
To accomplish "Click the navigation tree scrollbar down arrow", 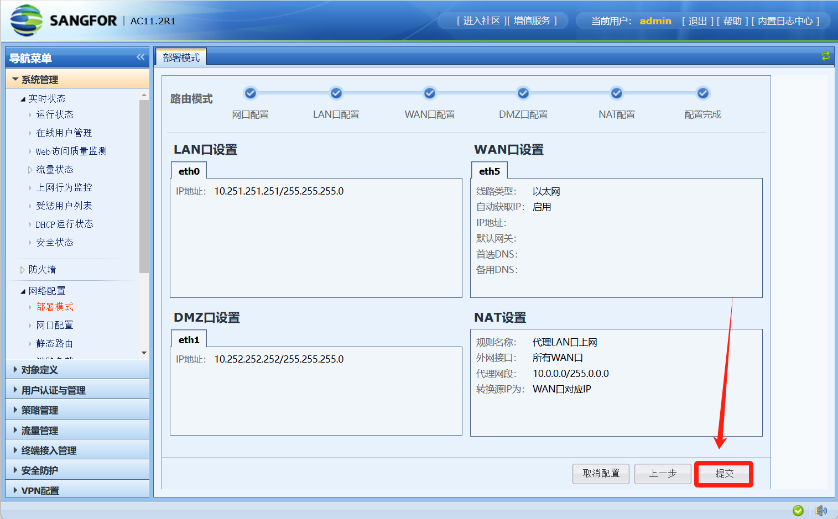I will coord(144,353).
